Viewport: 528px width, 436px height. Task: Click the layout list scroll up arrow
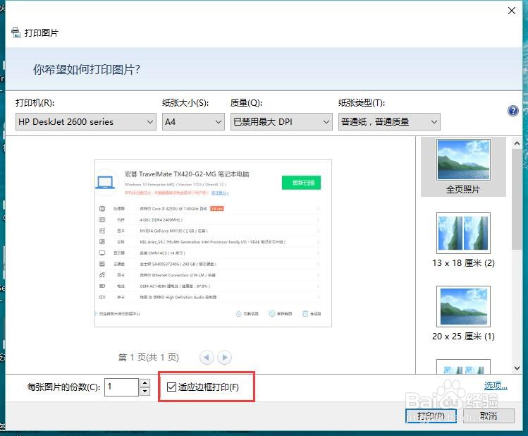coord(517,143)
